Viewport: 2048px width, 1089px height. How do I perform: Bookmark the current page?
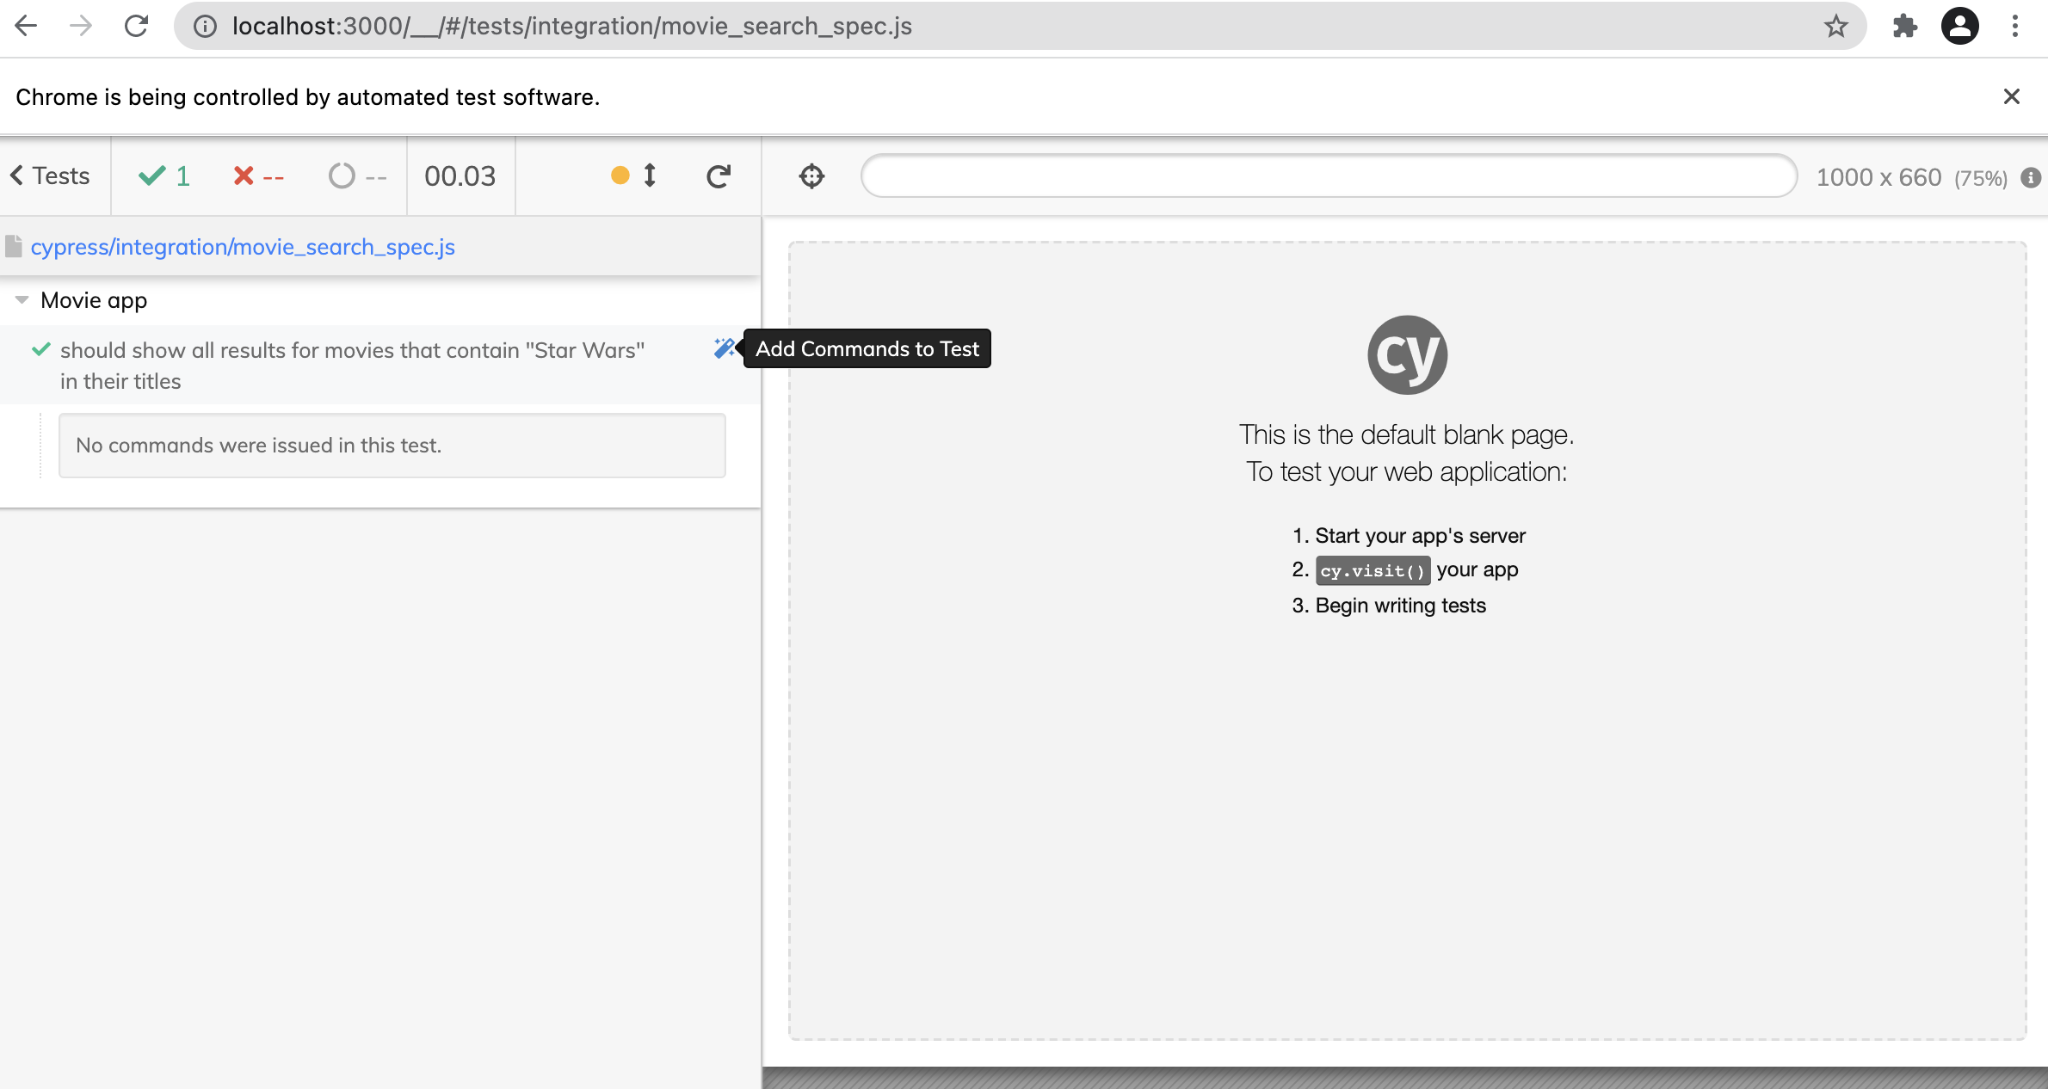pos(1836,26)
